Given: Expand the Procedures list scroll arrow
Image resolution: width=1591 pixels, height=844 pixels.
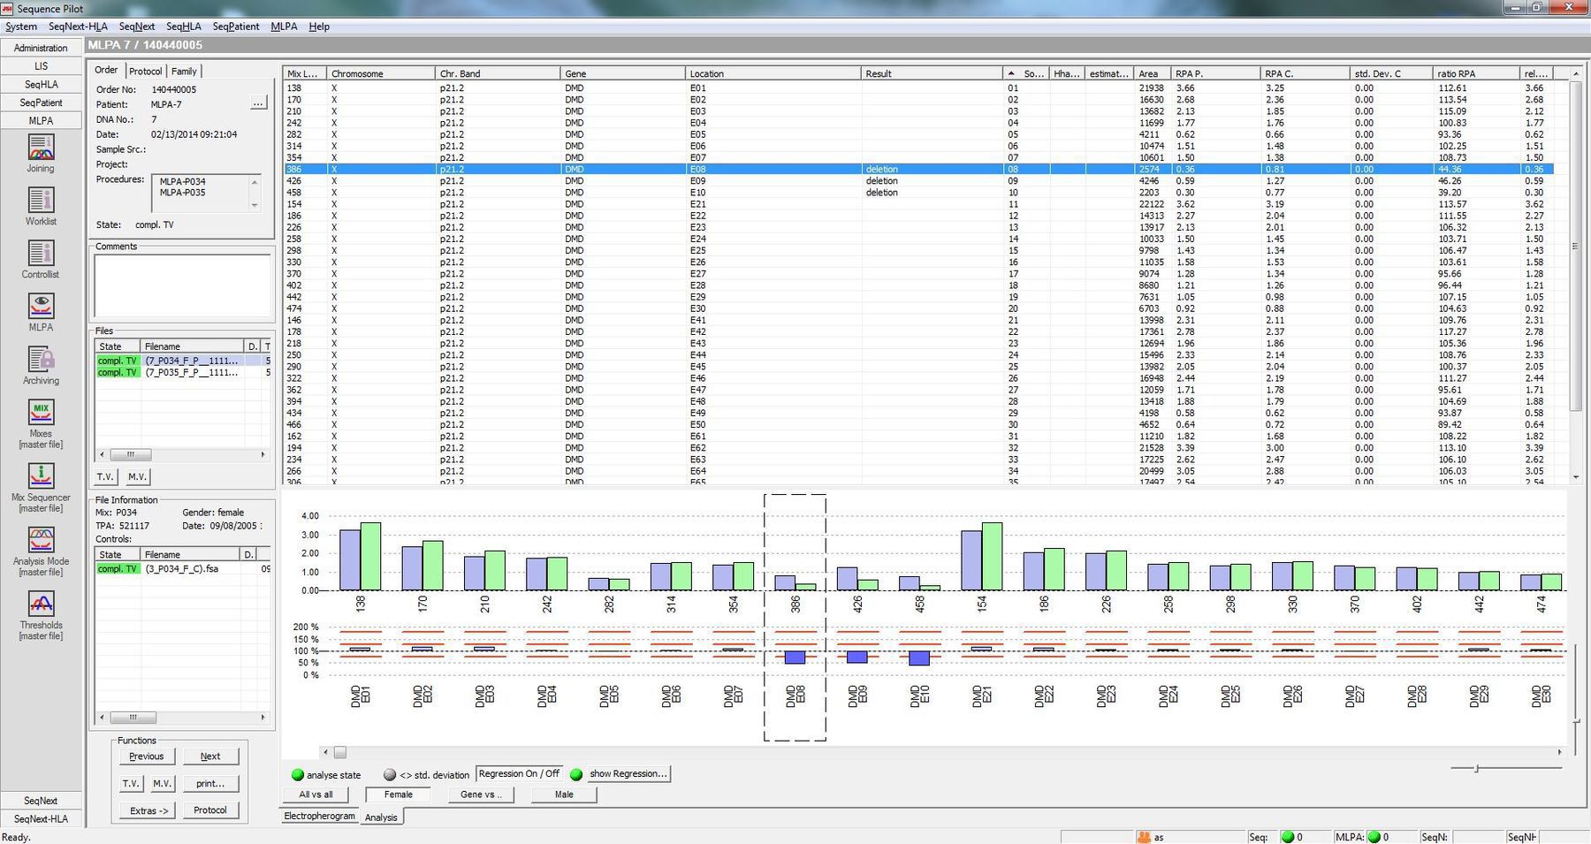Looking at the screenshot, I should (255, 207).
